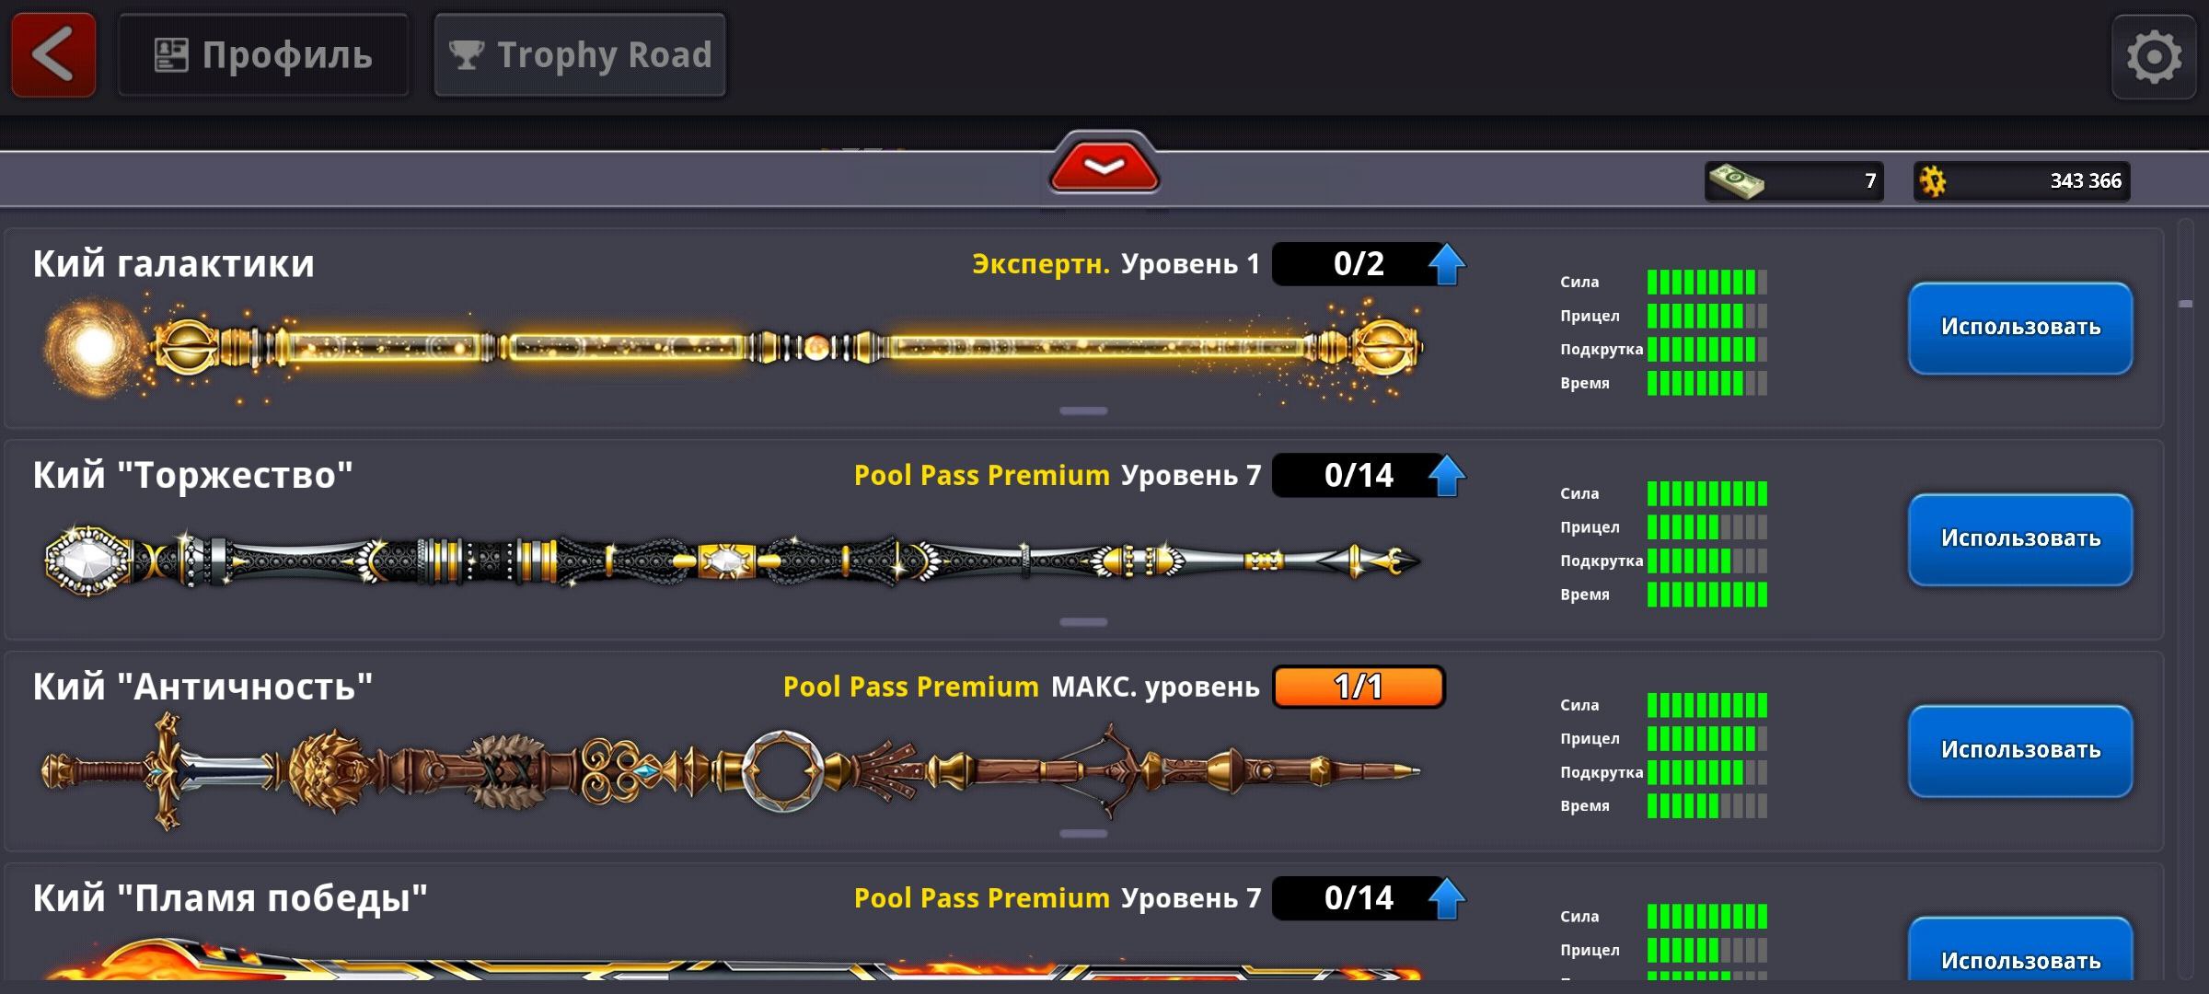Select the Кий "Античность" cue image
2209x994 pixels.
732,771
